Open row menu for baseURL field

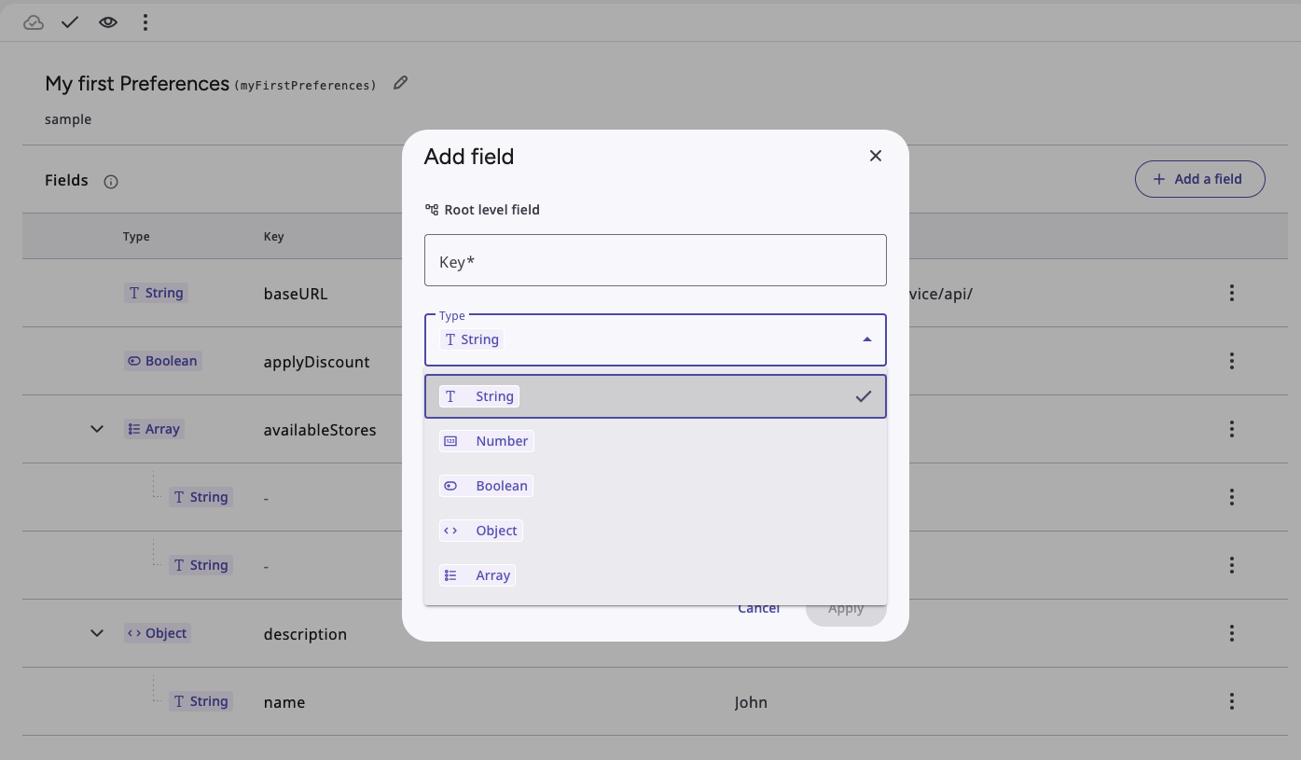coord(1232,293)
